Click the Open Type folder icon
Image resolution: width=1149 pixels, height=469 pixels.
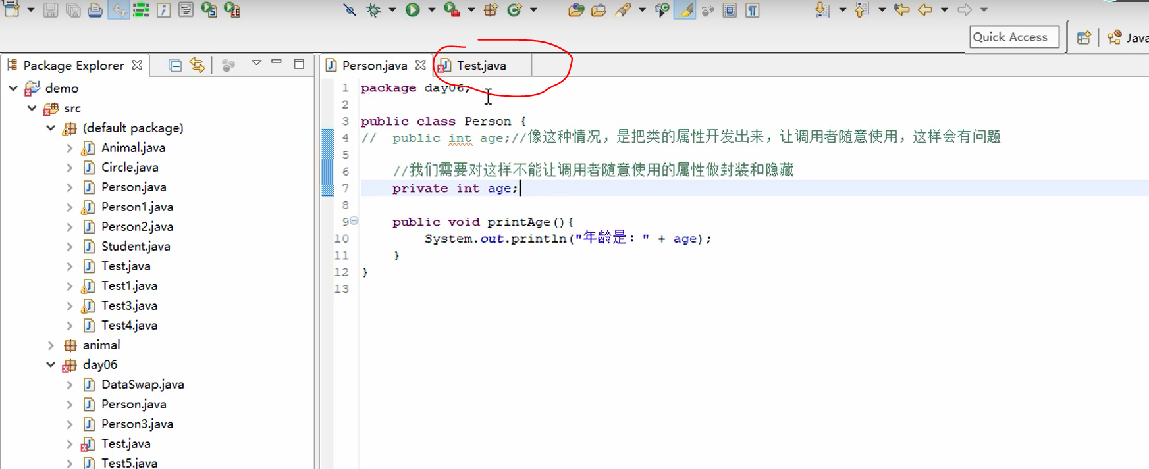coord(576,9)
